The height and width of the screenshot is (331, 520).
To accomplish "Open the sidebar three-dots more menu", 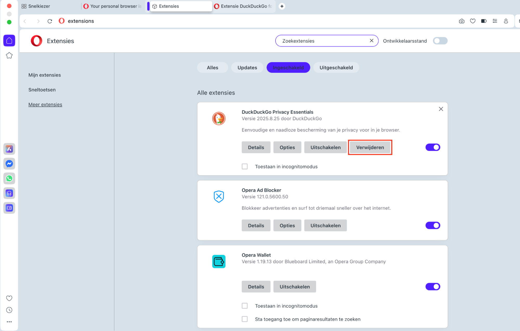I will (x=9, y=322).
